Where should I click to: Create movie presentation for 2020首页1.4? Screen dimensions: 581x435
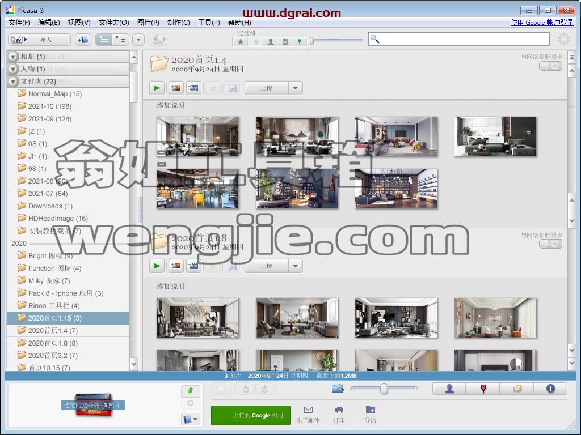point(193,88)
